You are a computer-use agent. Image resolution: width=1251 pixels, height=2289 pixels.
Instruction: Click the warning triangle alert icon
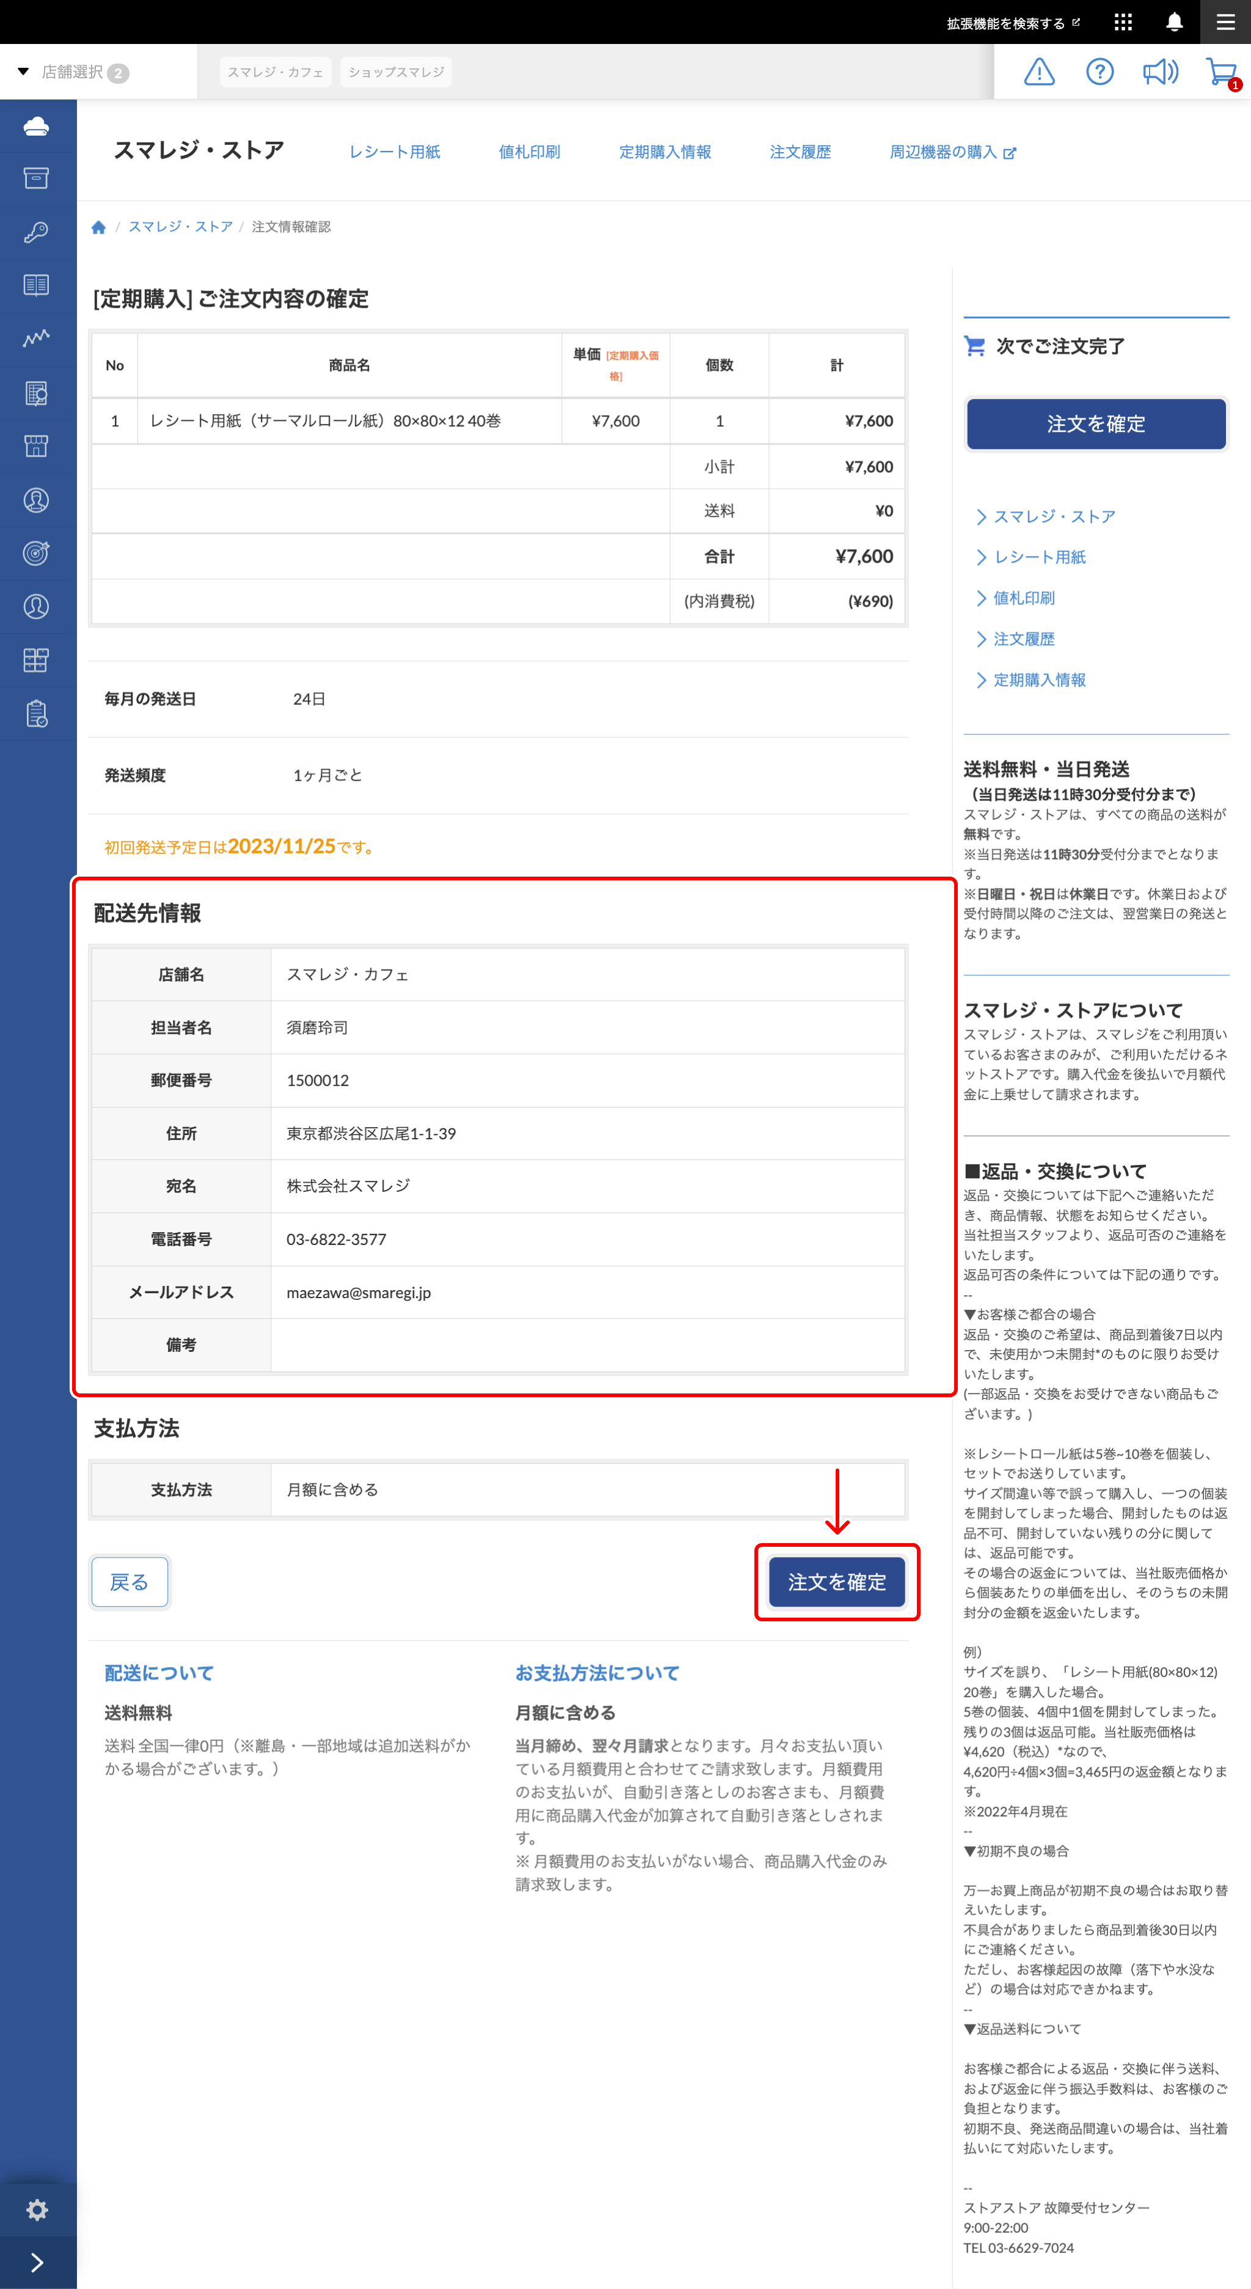[1040, 72]
